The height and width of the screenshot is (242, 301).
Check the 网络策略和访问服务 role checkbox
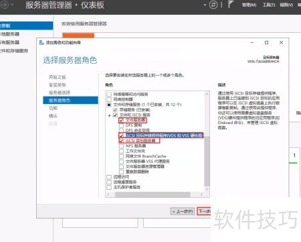click(109, 95)
